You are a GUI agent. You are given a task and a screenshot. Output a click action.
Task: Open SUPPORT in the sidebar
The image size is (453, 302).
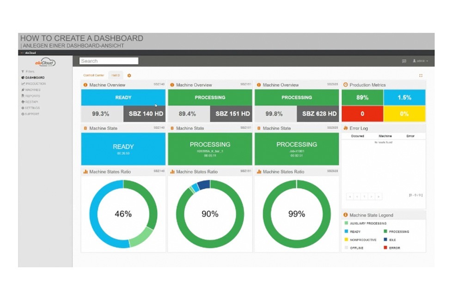pos(31,114)
